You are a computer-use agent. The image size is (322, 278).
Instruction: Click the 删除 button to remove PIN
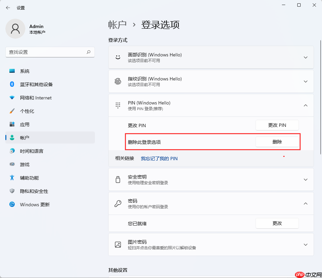[x=277, y=142]
